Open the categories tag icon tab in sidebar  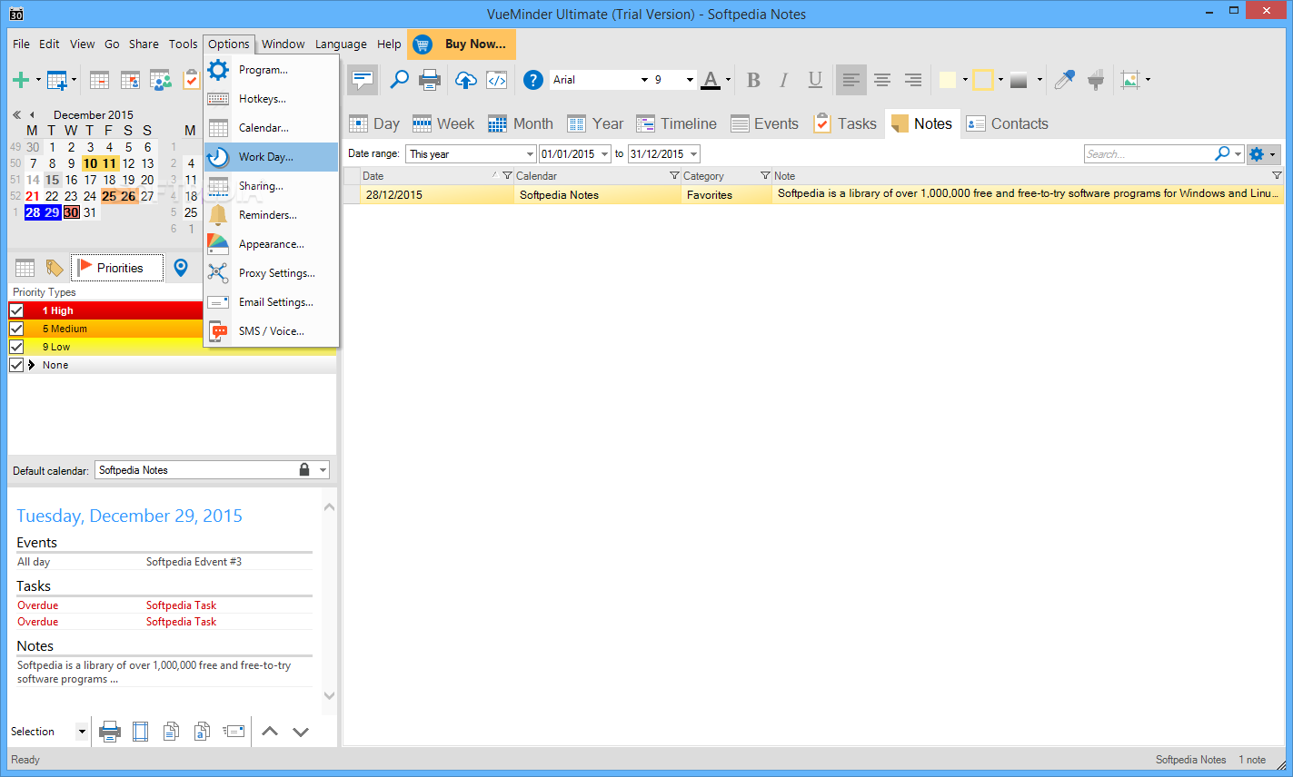coord(55,268)
